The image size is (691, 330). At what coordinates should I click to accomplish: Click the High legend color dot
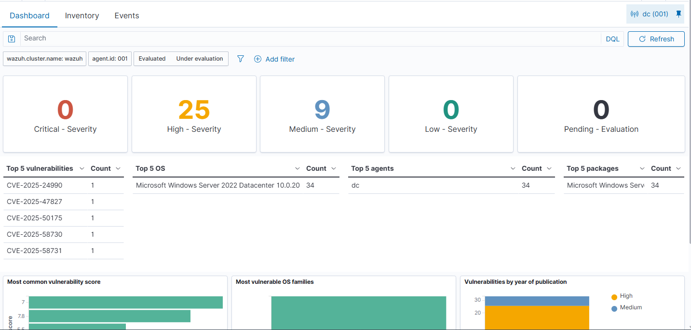point(614,297)
